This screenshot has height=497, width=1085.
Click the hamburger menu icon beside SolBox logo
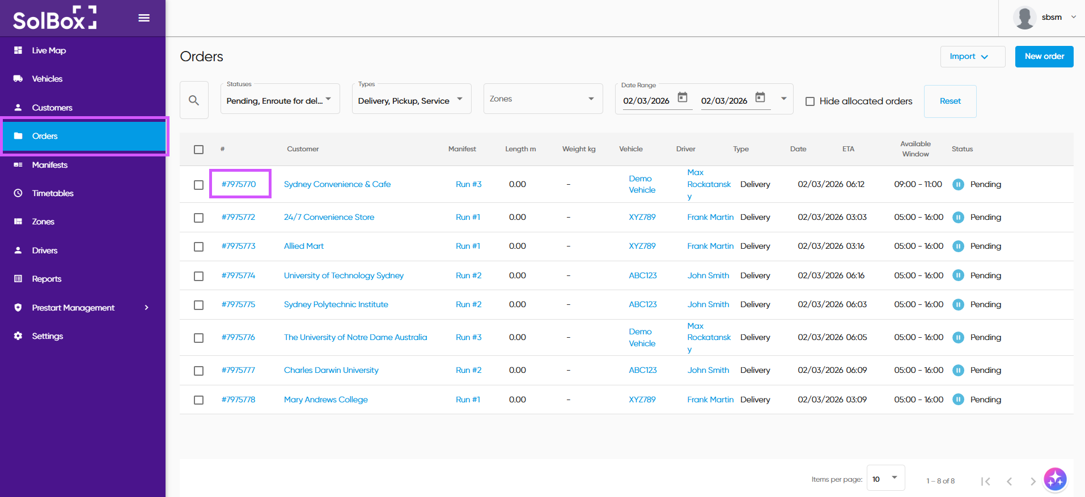pyautogui.click(x=144, y=18)
